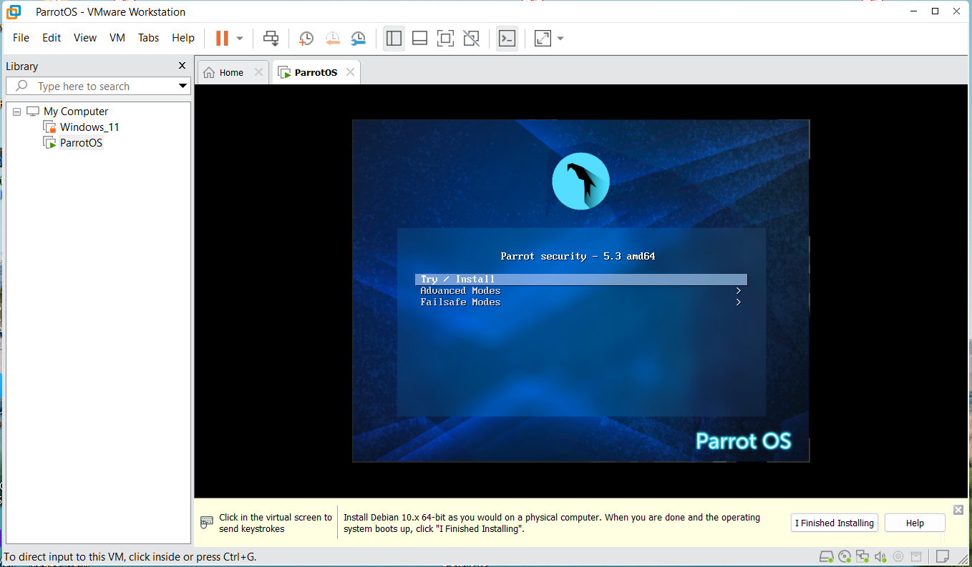
Task: Toggle the library sidebar view button
Action: click(x=394, y=39)
